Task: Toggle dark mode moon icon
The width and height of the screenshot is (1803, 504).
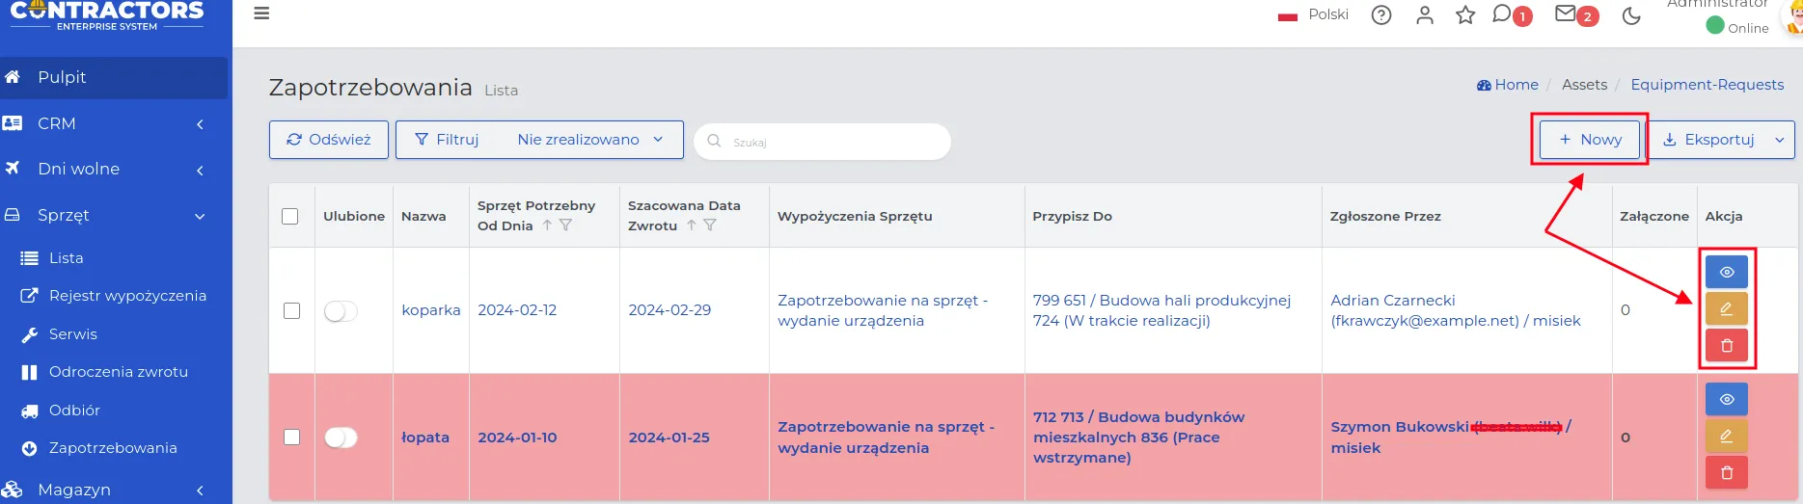Action: (1631, 15)
